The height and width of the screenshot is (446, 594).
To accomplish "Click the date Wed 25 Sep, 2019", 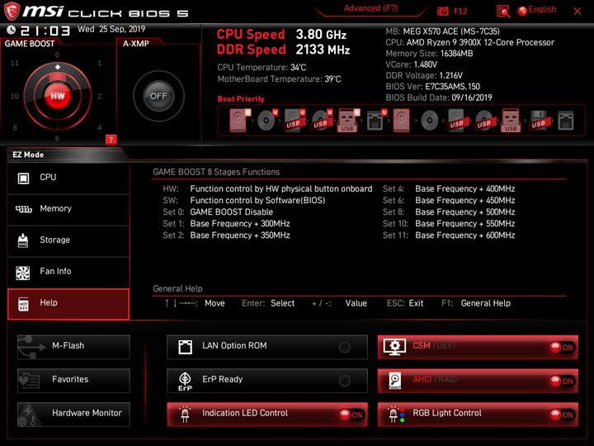I will coord(111,29).
